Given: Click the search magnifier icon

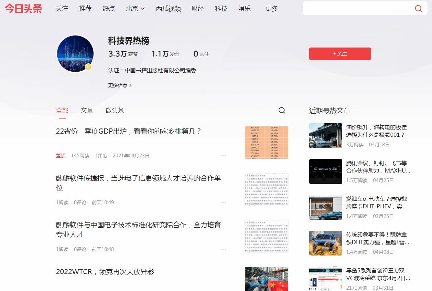Looking at the screenshot, I should pyautogui.click(x=418, y=9).
